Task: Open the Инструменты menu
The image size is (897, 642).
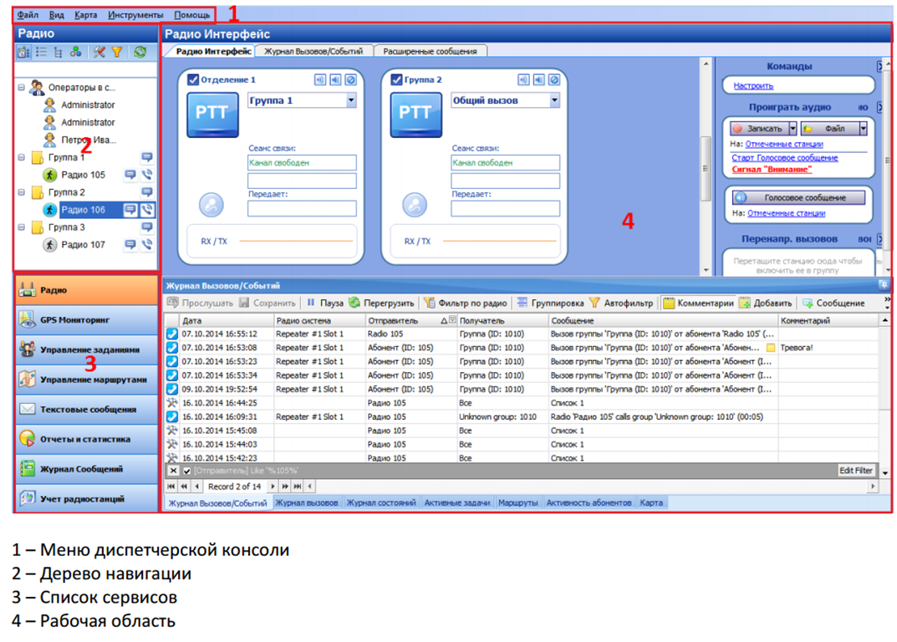Action: point(135,15)
